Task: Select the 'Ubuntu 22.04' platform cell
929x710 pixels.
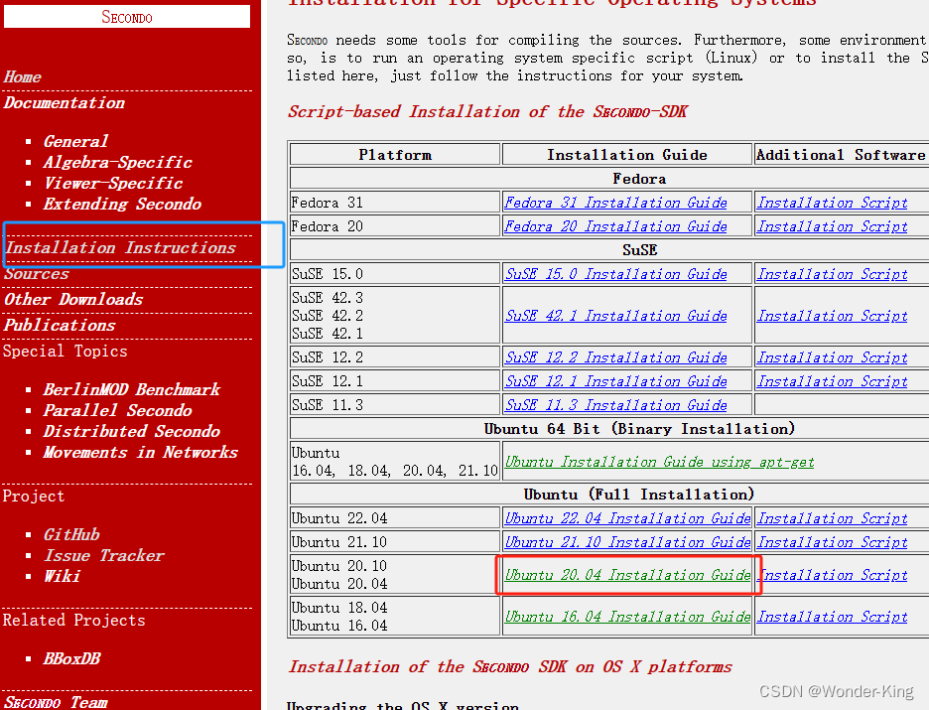Action: point(395,518)
